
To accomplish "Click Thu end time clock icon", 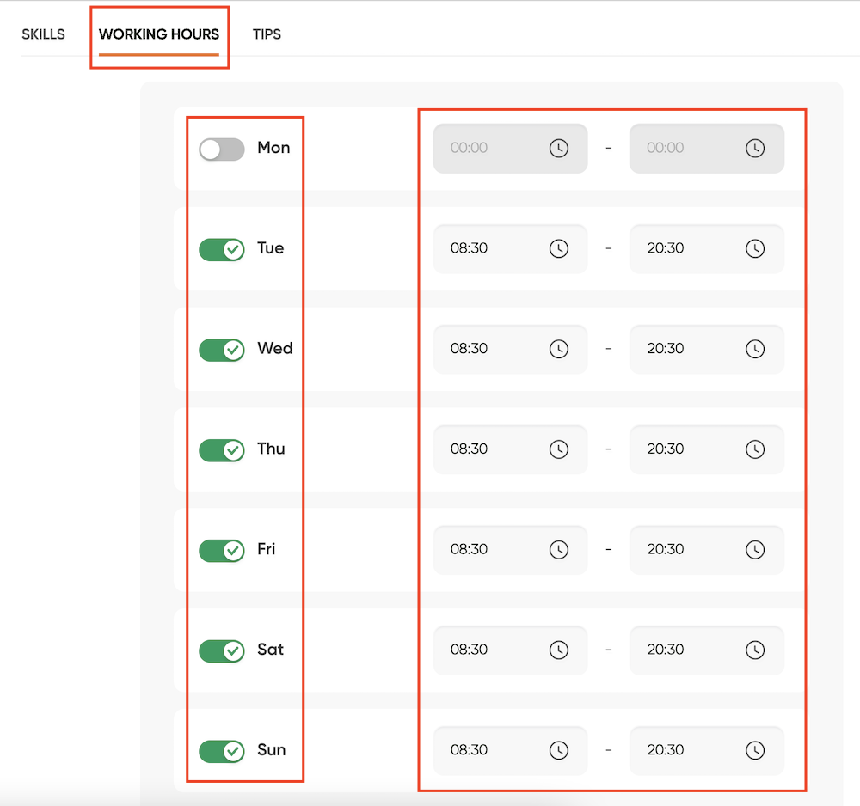I will click(755, 449).
